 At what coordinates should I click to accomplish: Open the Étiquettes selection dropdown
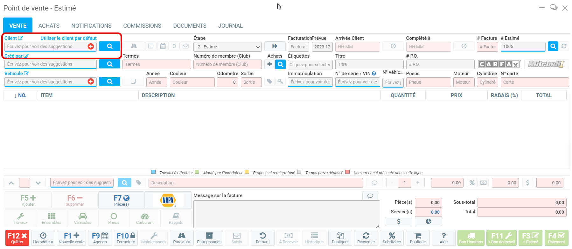[310, 65]
